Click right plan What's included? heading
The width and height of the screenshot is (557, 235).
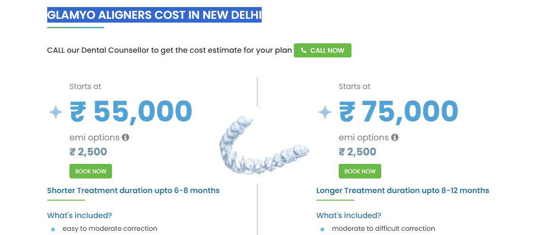tap(349, 215)
